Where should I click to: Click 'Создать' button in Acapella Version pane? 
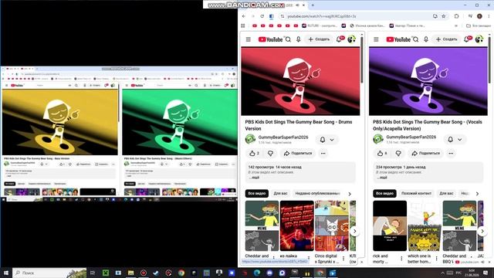tap(446, 39)
